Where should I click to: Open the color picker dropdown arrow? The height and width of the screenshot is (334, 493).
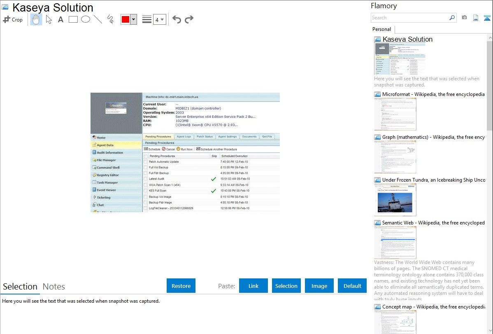(x=133, y=19)
